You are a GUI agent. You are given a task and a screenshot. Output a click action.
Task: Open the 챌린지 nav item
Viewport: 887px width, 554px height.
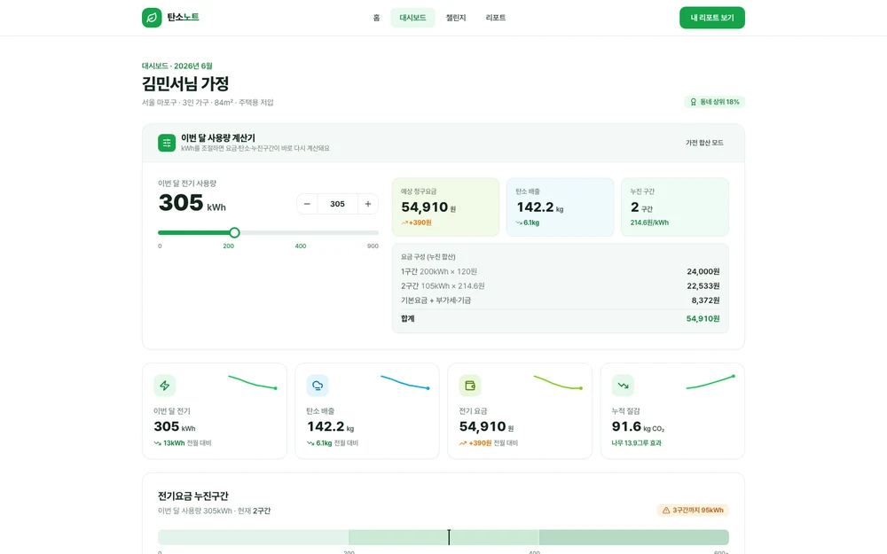(x=456, y=18)
